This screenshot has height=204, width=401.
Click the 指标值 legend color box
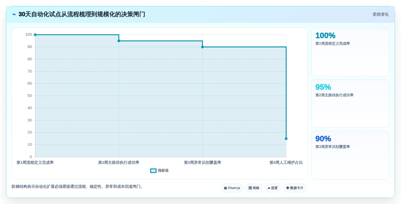(x=153, y=170)
